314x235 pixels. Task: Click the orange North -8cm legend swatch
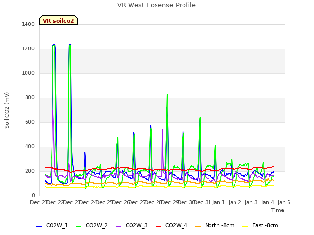point(198,226)
